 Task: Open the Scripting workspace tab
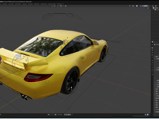click(59, 4)
